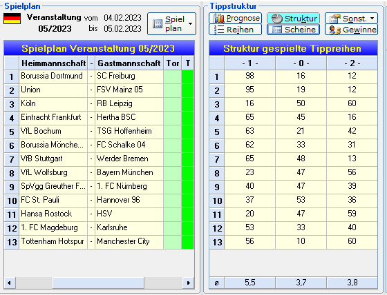The image size is (387, 295).
Task: Click the average value 3,8
Action: click(352, 283)
